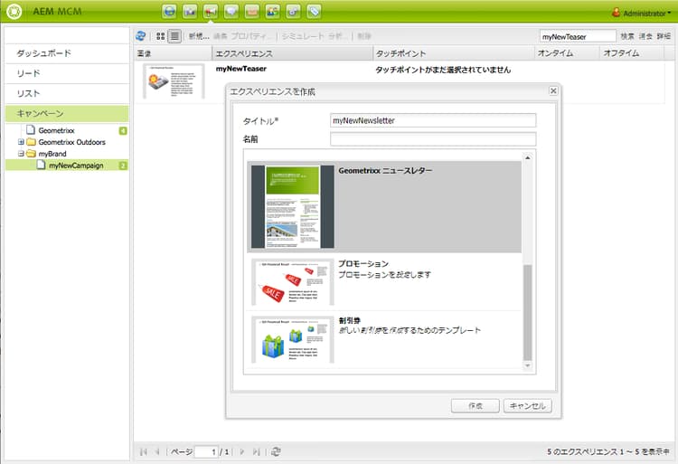Image resolution: width=678 pixels, height=464 pixels.
Task: Open the Users console icon
Action: point(273,11)
